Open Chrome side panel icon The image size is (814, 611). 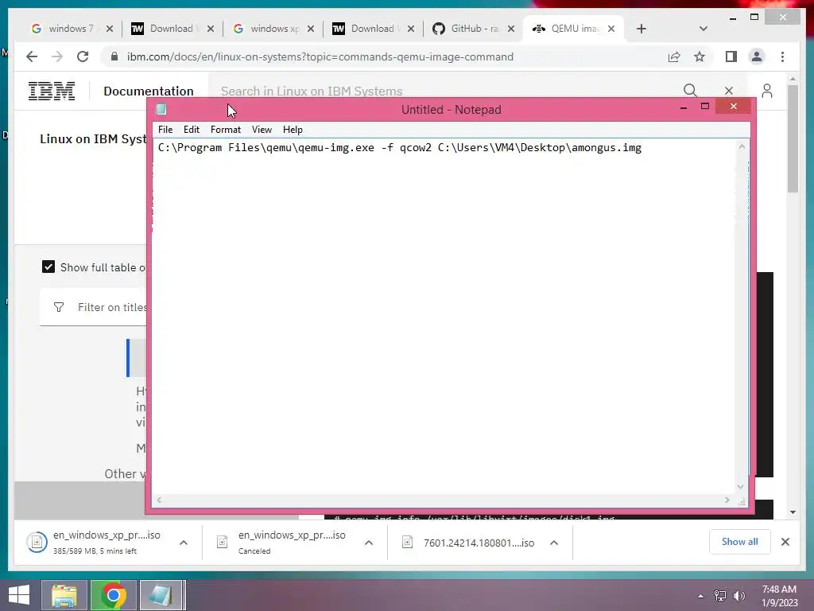pos(731,56)
